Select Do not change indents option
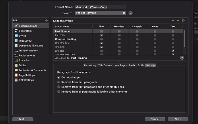198x124 pixels. point(59,77)
